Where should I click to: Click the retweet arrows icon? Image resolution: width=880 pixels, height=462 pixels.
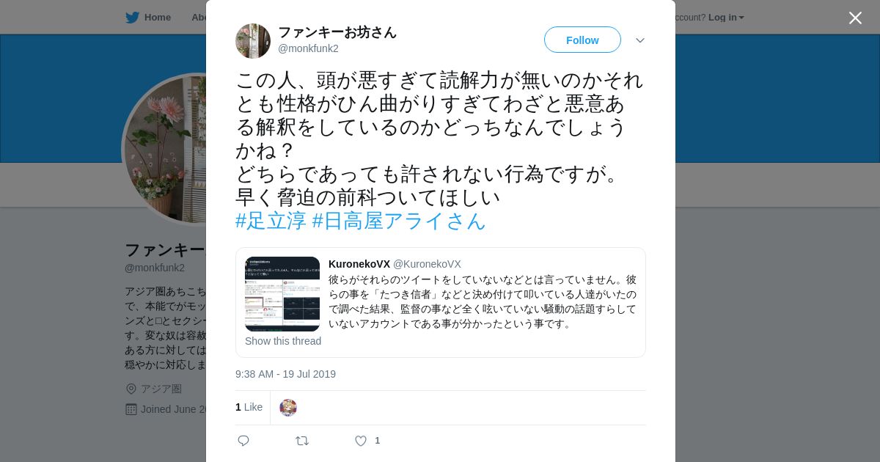(x=302, y=441)
